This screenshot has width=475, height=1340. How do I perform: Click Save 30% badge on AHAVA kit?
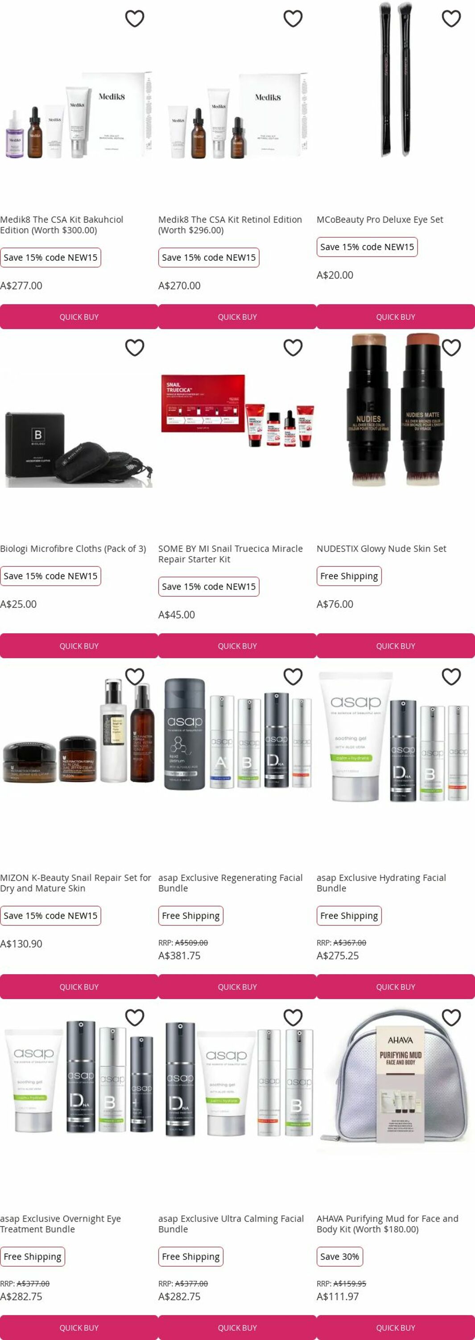pos(340,1257)
